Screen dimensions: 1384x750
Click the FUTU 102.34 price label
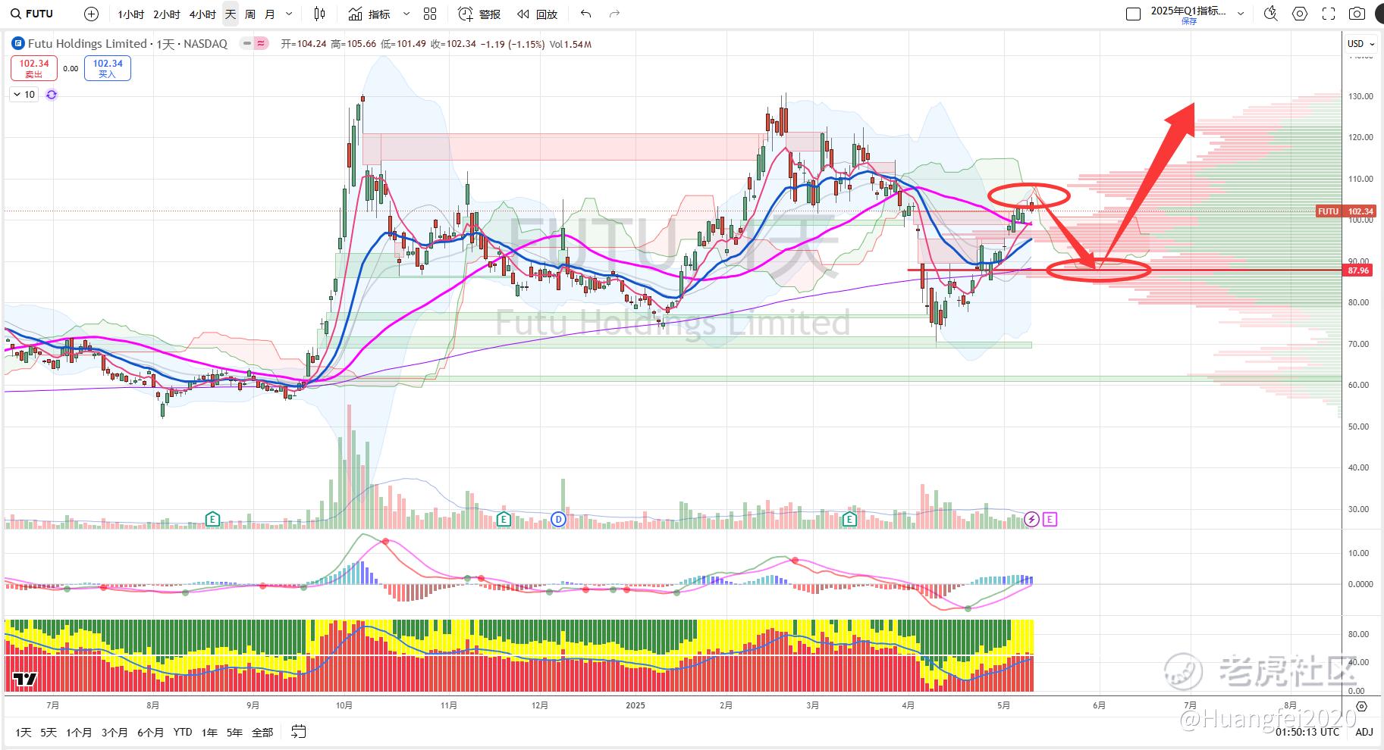tap(1345, 211)
